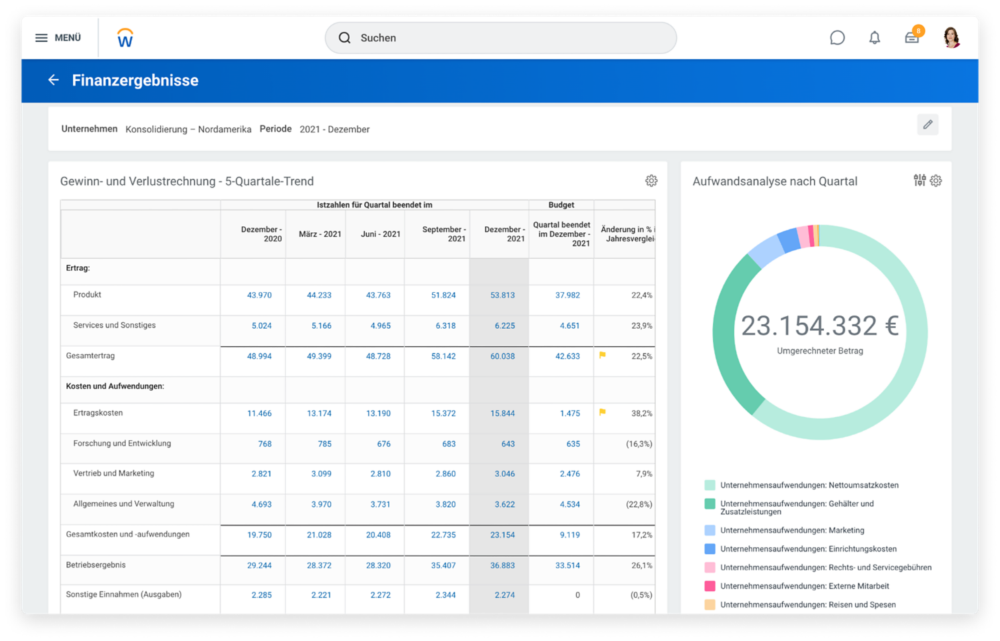The width and height of the screenshot is (1000, 641).
Task: Open Ertragskosten budget value 1.475
Action: [570, 414]
